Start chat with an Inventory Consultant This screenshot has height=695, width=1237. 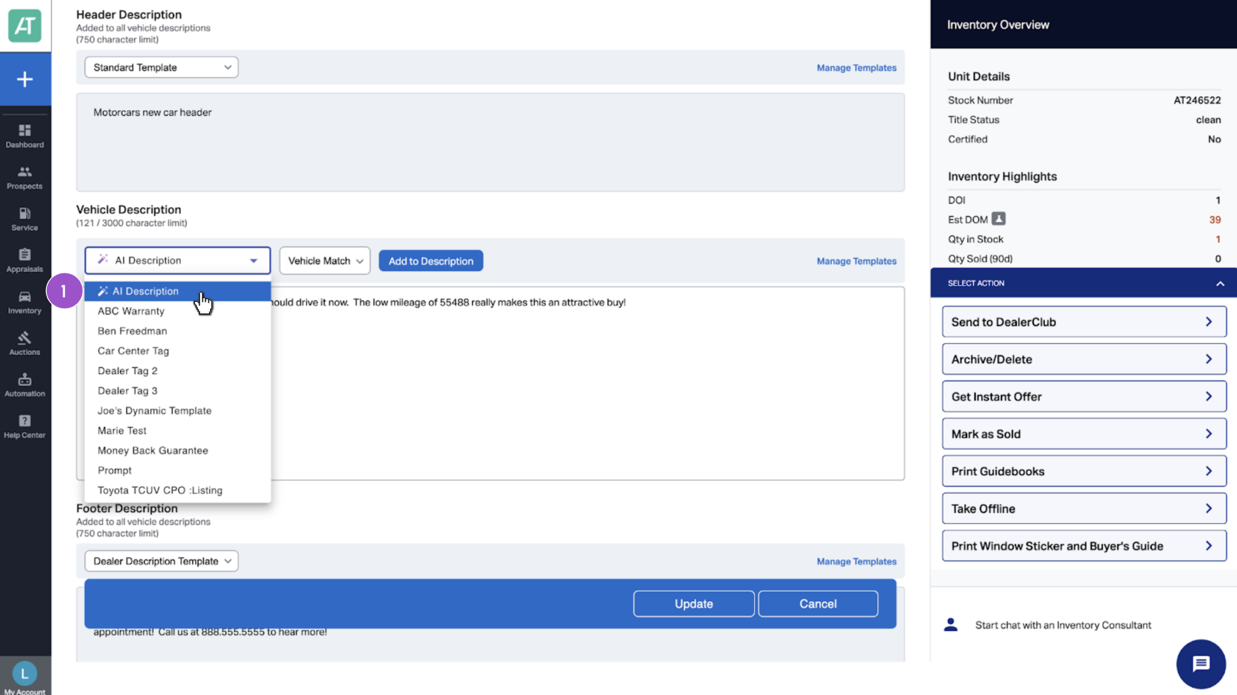(x=1063, y=625)
